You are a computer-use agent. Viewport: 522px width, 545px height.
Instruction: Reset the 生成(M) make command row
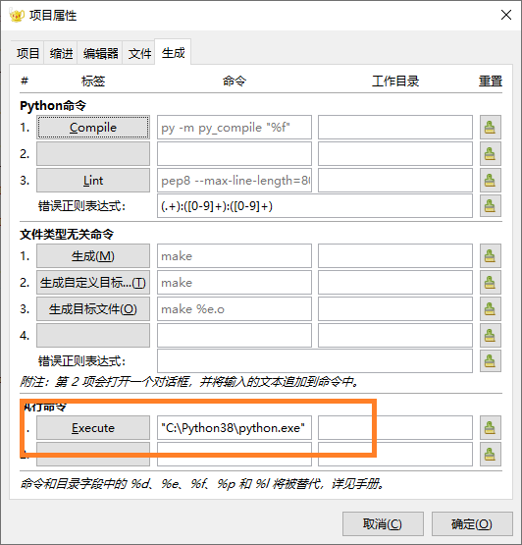(x=490, y=256)
